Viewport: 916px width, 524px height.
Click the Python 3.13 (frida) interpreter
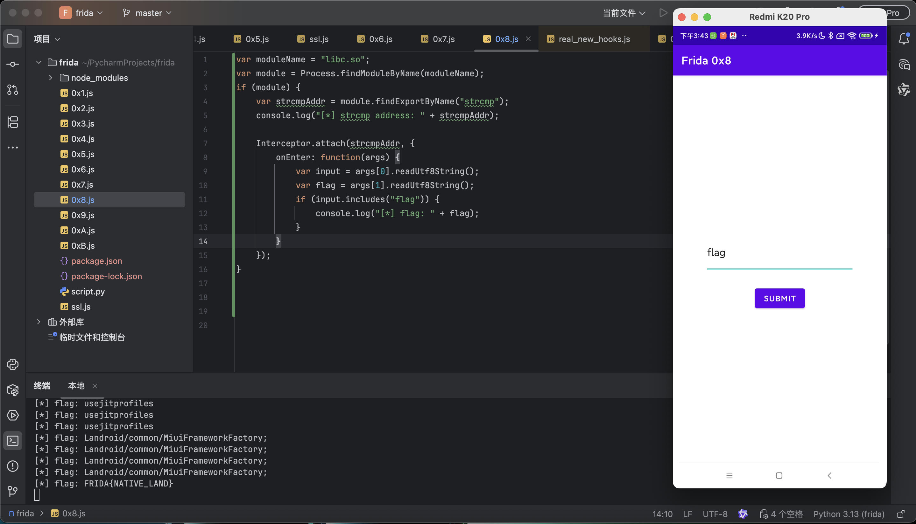click(849, 514)
